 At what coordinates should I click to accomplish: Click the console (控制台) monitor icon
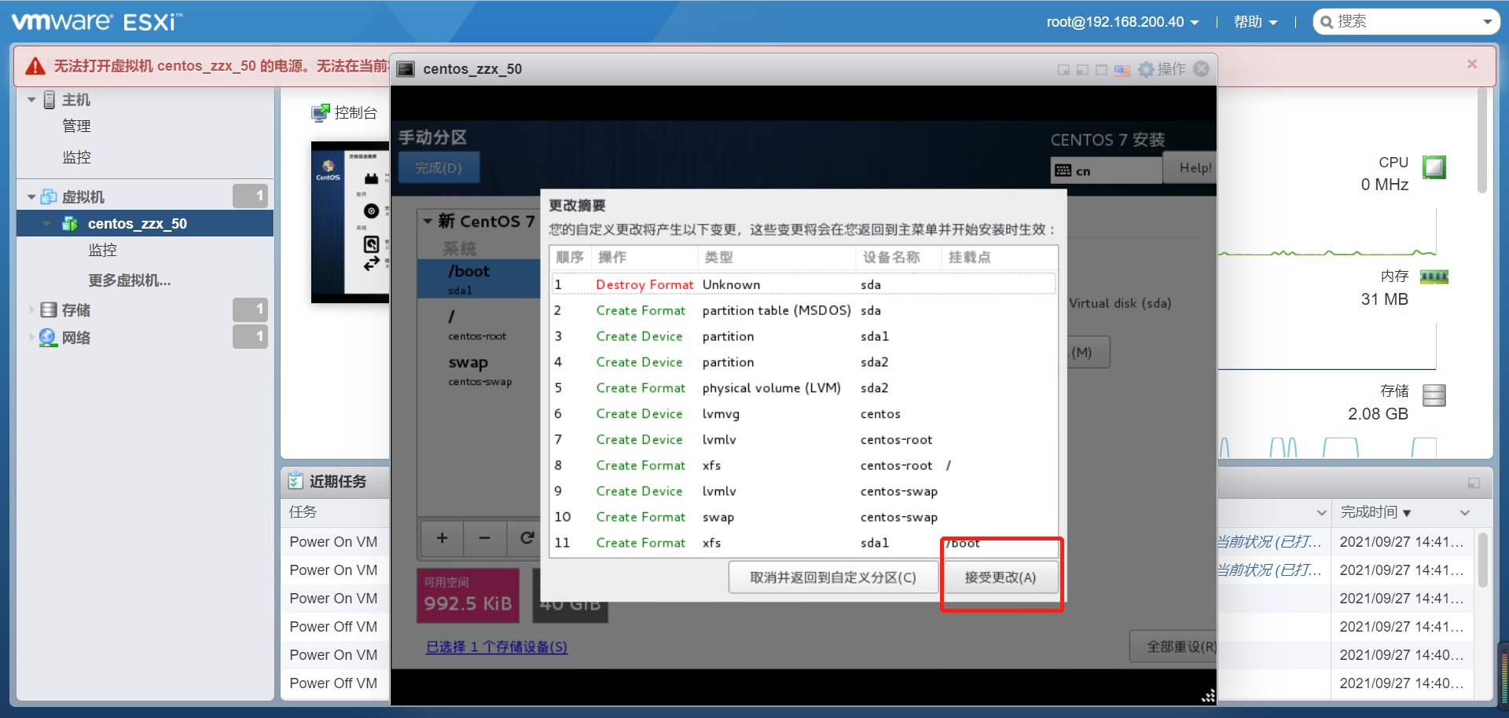[x=320, y=113]
